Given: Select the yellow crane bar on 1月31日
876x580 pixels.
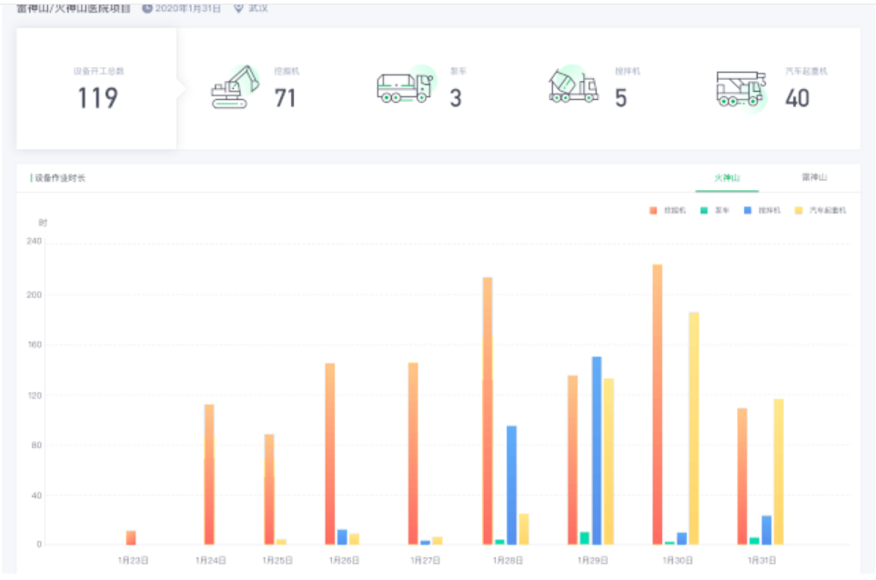Looking at the screenshot, I should point(778,471).
